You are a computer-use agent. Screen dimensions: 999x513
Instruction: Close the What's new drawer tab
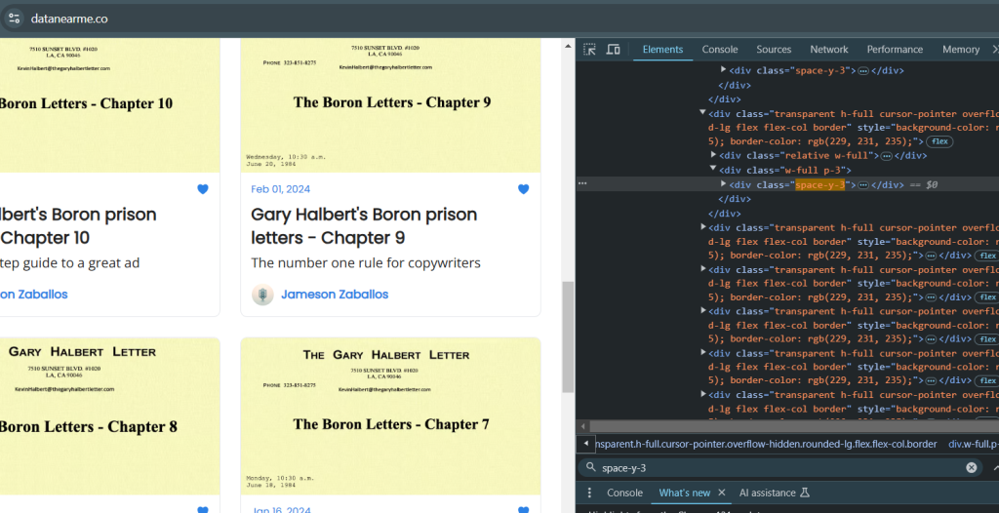[722, 493]
